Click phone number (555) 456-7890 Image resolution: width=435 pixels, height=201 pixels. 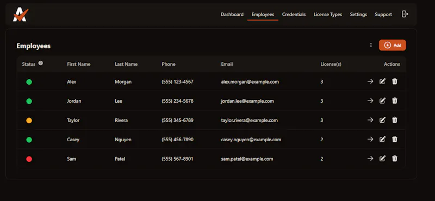pos(177,140)
